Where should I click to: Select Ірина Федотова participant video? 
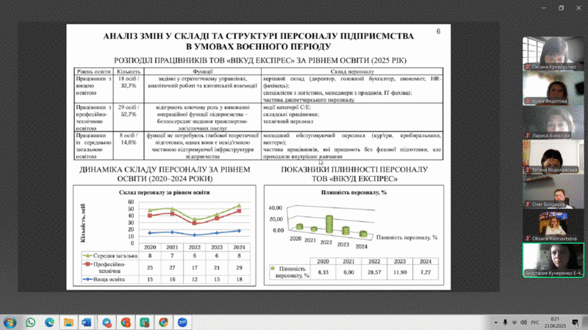[x=553, y=88]
